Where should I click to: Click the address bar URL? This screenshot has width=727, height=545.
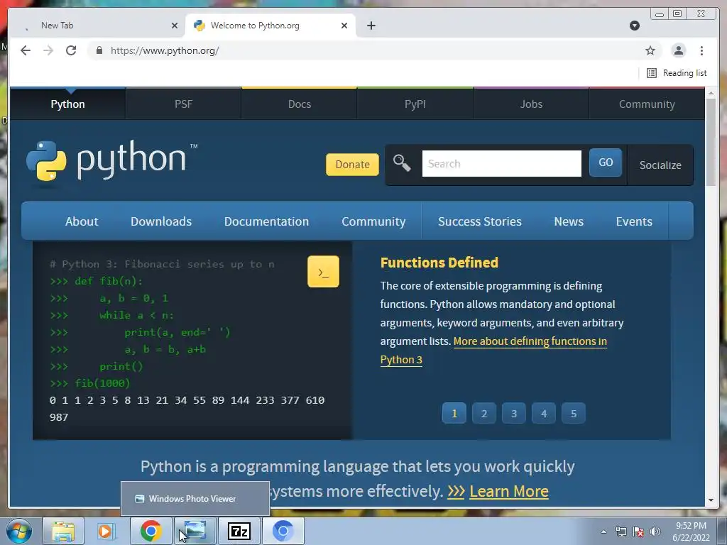pyautogui.click(x=165, y=50)
